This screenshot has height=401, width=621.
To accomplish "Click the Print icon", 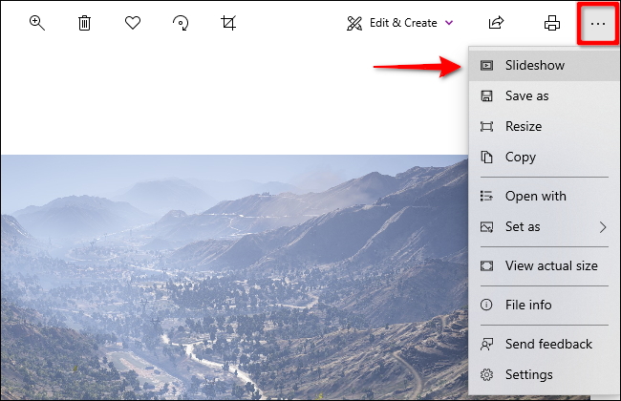I will (x=551, y=23).
